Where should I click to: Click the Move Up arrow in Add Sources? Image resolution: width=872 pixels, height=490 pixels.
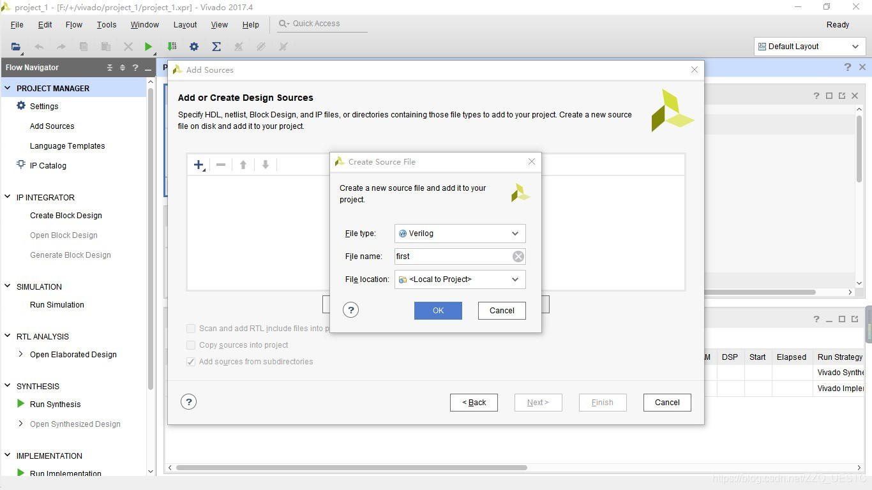243,165
